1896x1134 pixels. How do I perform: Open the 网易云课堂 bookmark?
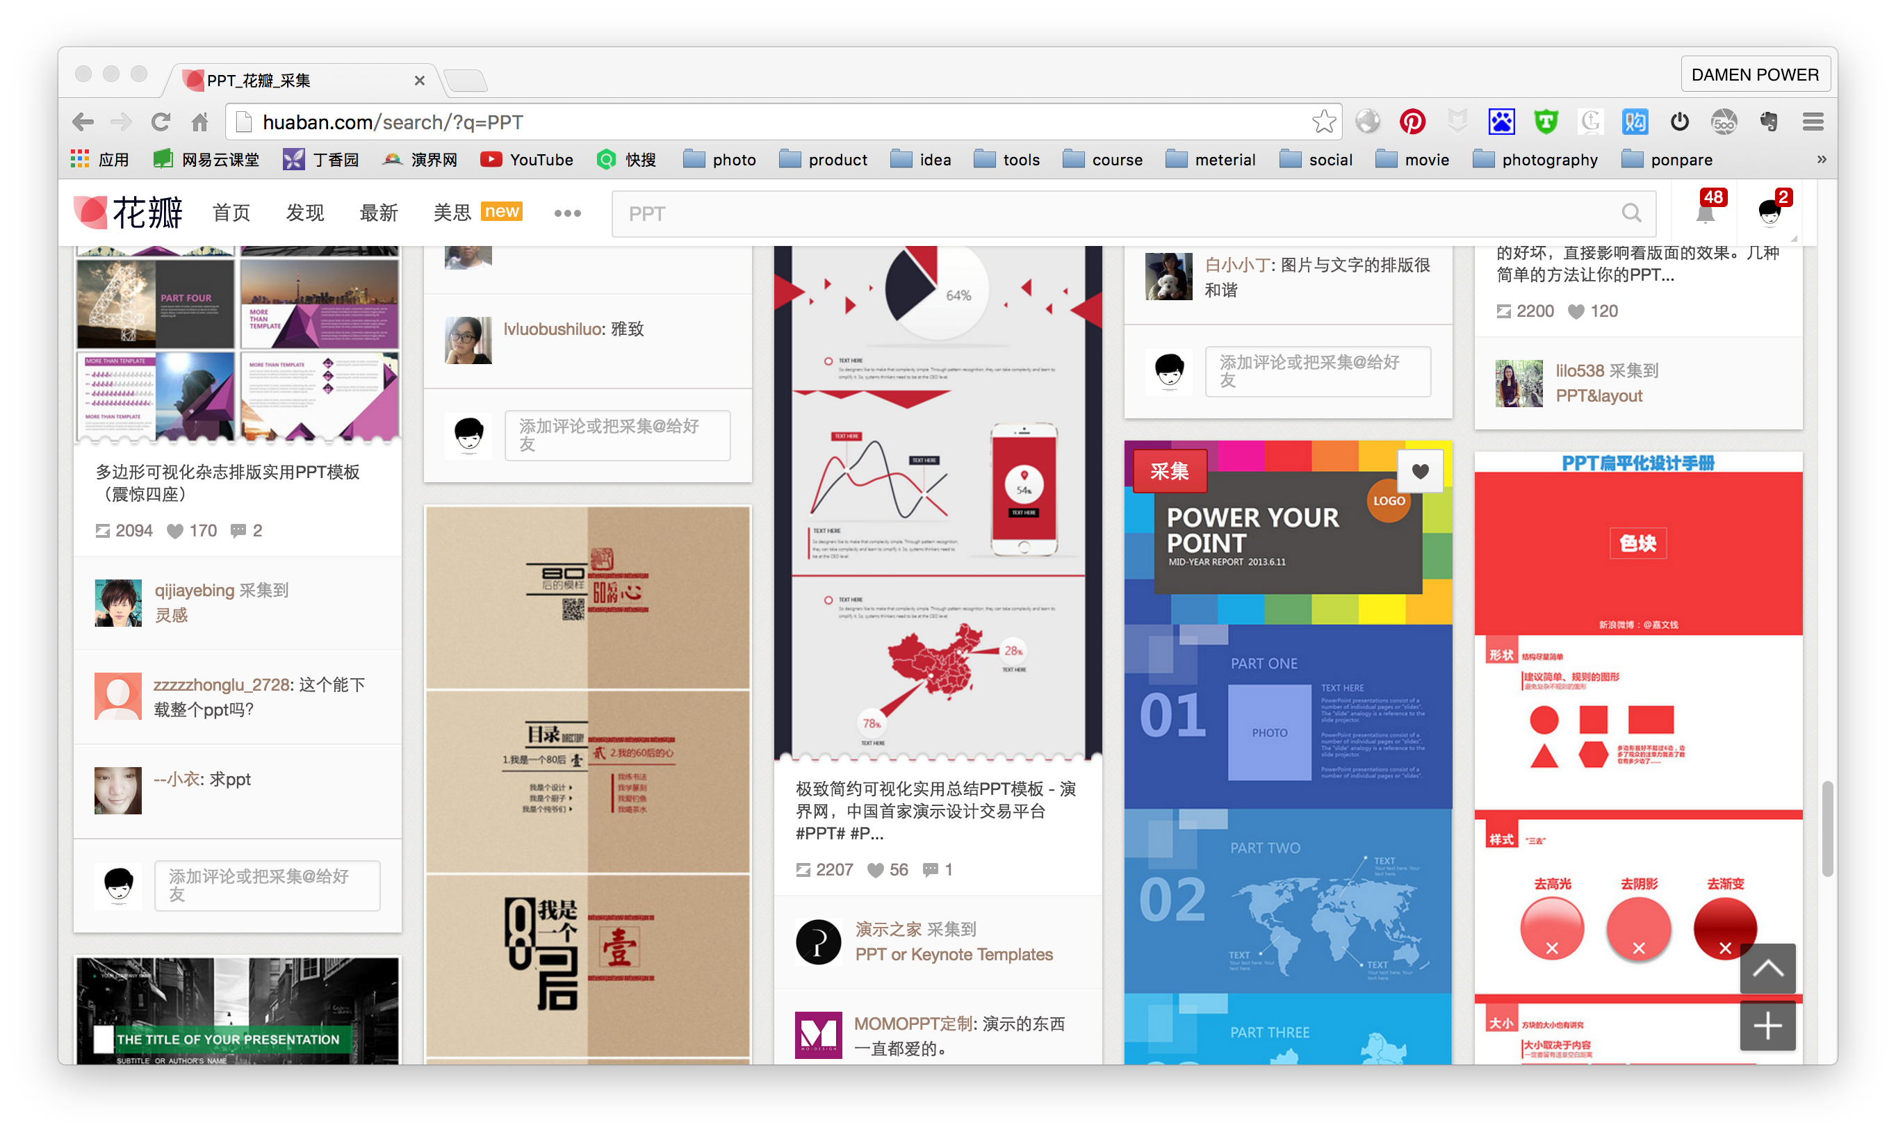tap(206, 160)
